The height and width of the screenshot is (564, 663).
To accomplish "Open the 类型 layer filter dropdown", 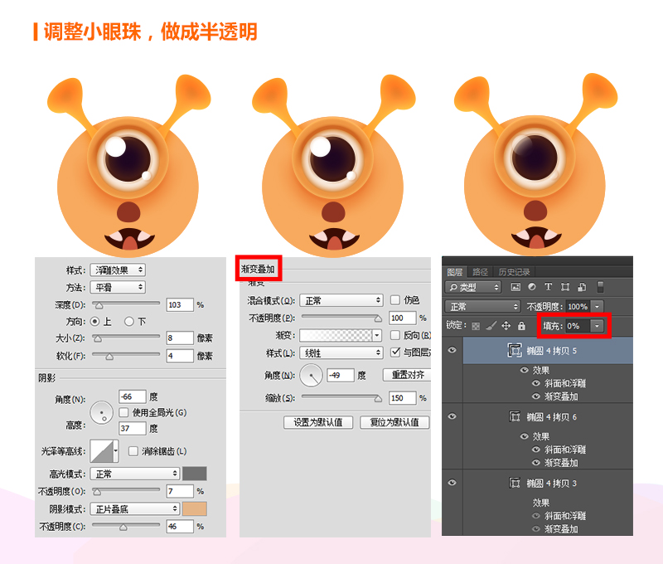I will coord(472,287).
